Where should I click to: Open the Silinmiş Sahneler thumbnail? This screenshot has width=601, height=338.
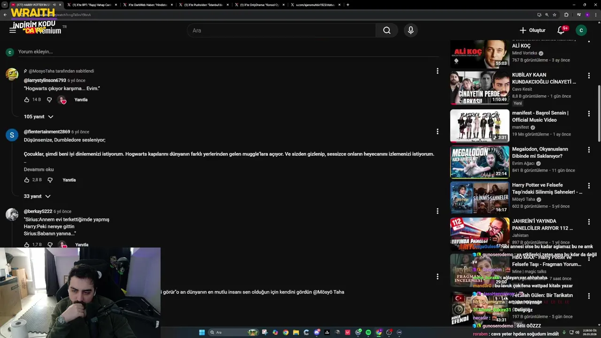tap(479, 198)
